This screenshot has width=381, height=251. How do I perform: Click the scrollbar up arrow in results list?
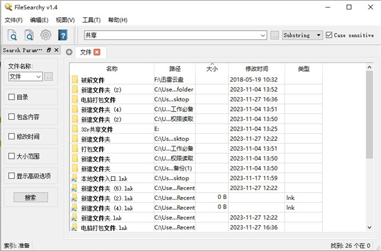[x=370, y=67]
